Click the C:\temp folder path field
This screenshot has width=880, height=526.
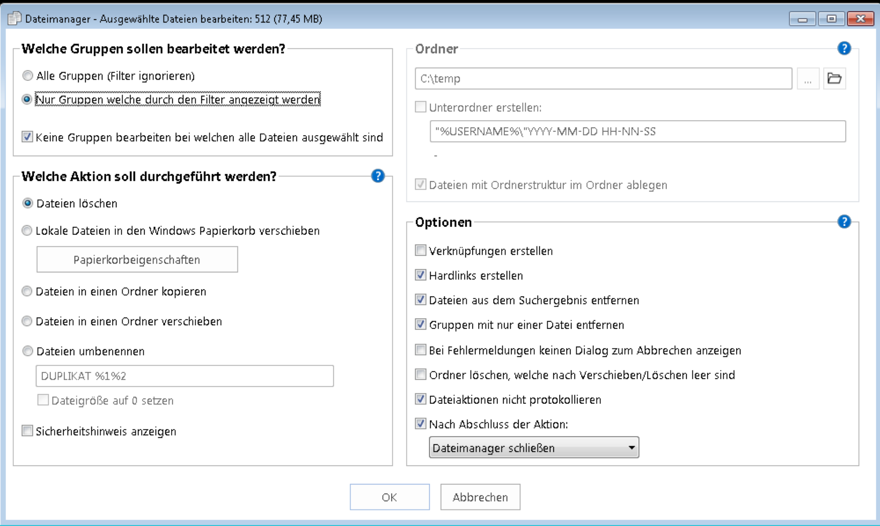coord(603,78)
